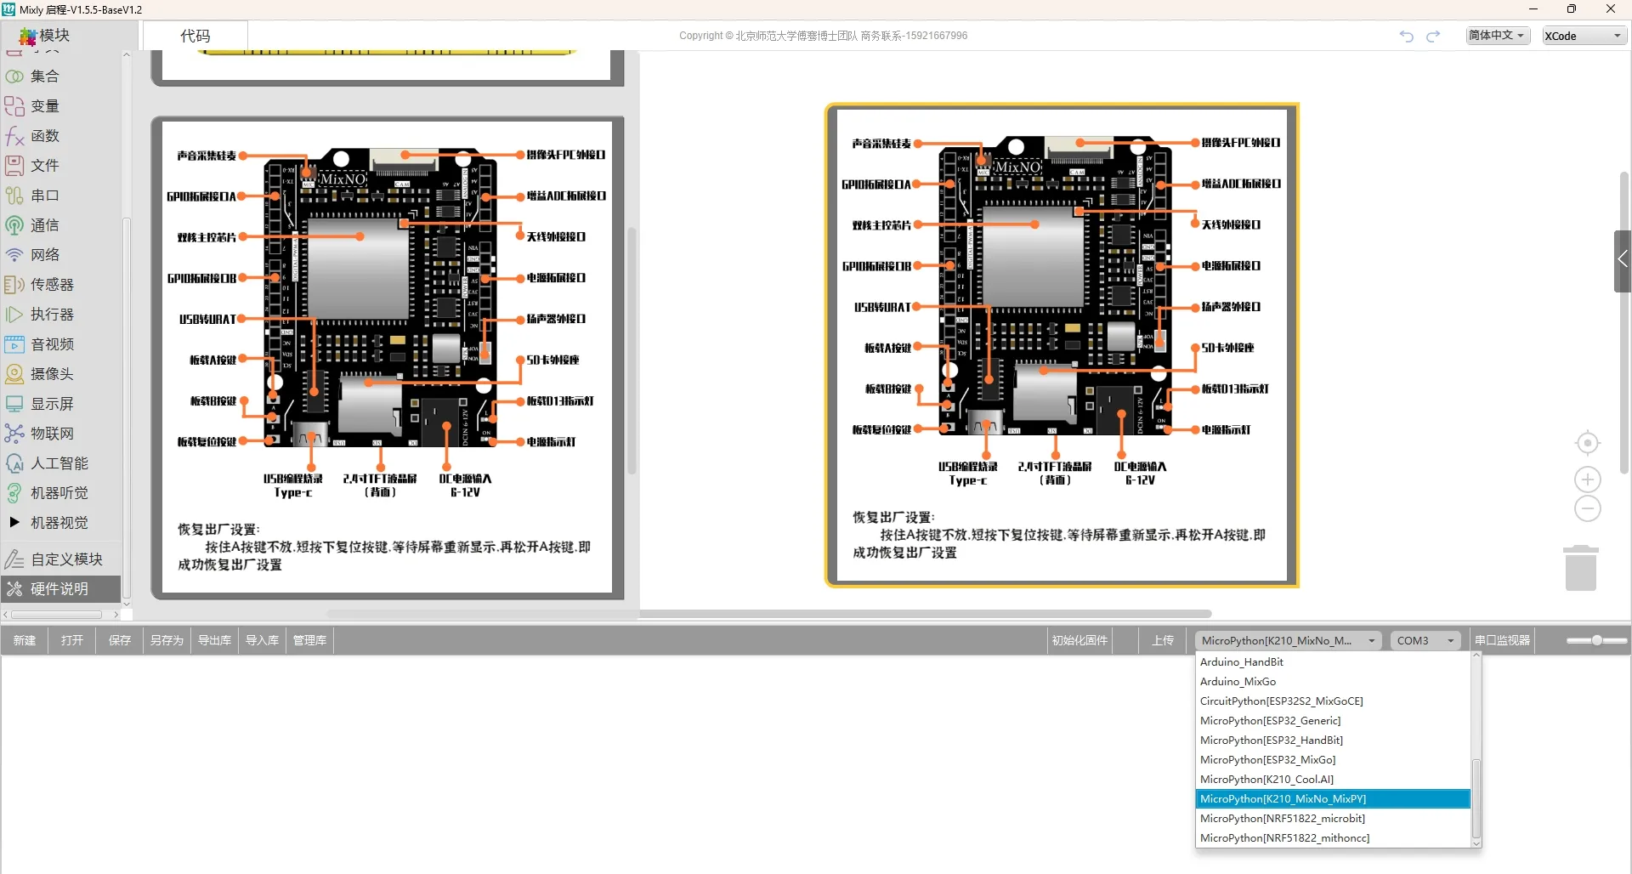Click the center workspace crosshair icon
This screenshot has height=874, width=1632.
point(1587,443)
